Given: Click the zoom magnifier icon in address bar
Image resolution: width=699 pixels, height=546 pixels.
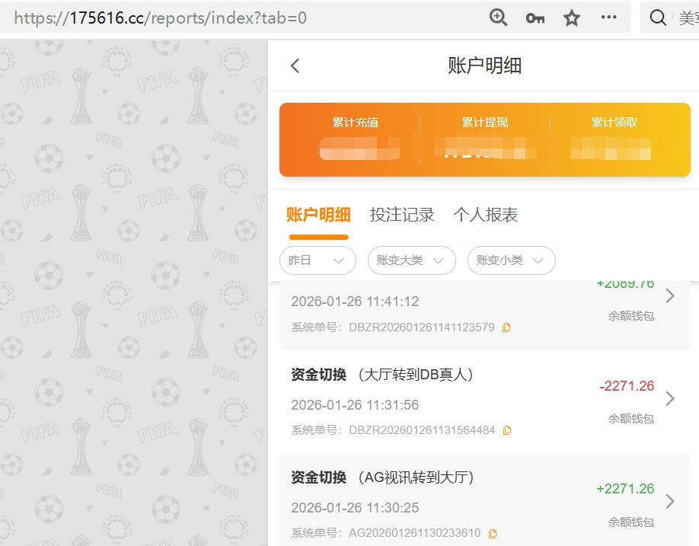Looking at the screenshot, I should click(498, 17).
